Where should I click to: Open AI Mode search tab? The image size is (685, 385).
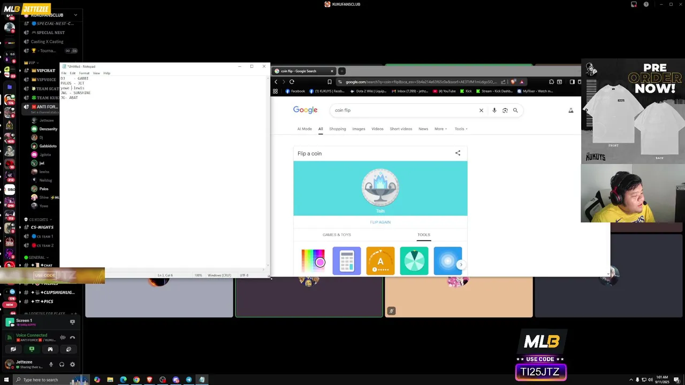[x=305, y=129]
